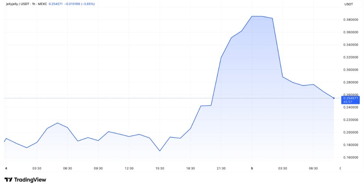Viewport: 364px width, 186px height.
Task: Click the date marker 4 on the time axis
Action: [x=6, y=168]
